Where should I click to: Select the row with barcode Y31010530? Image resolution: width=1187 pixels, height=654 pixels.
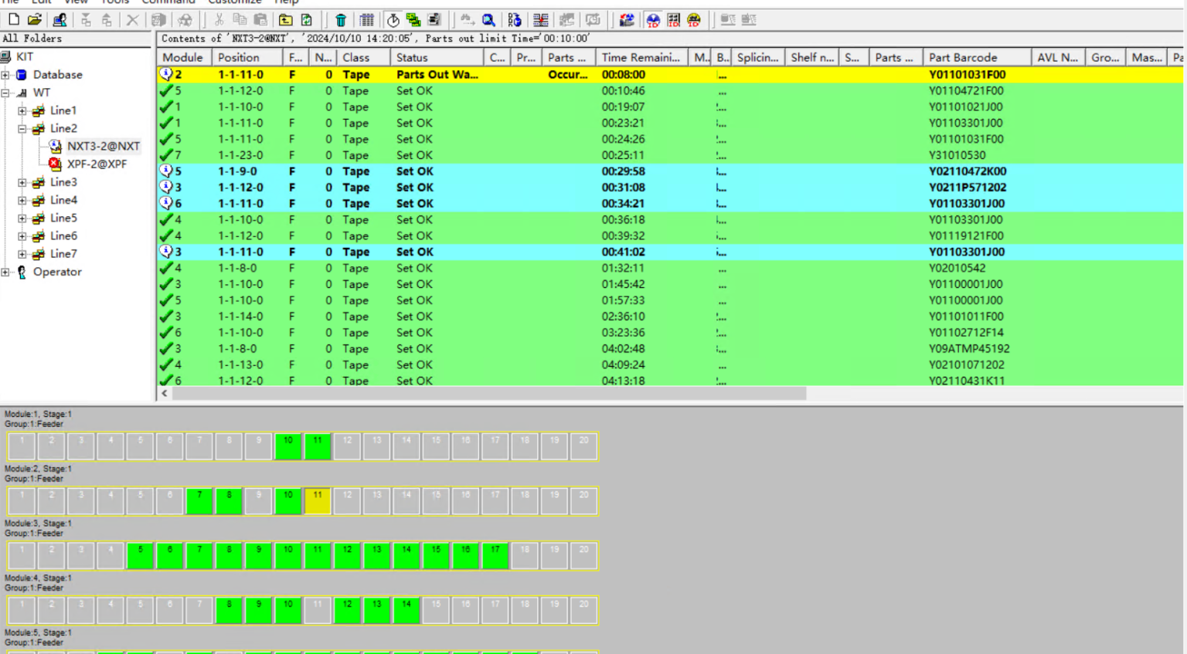click(670, 155)
